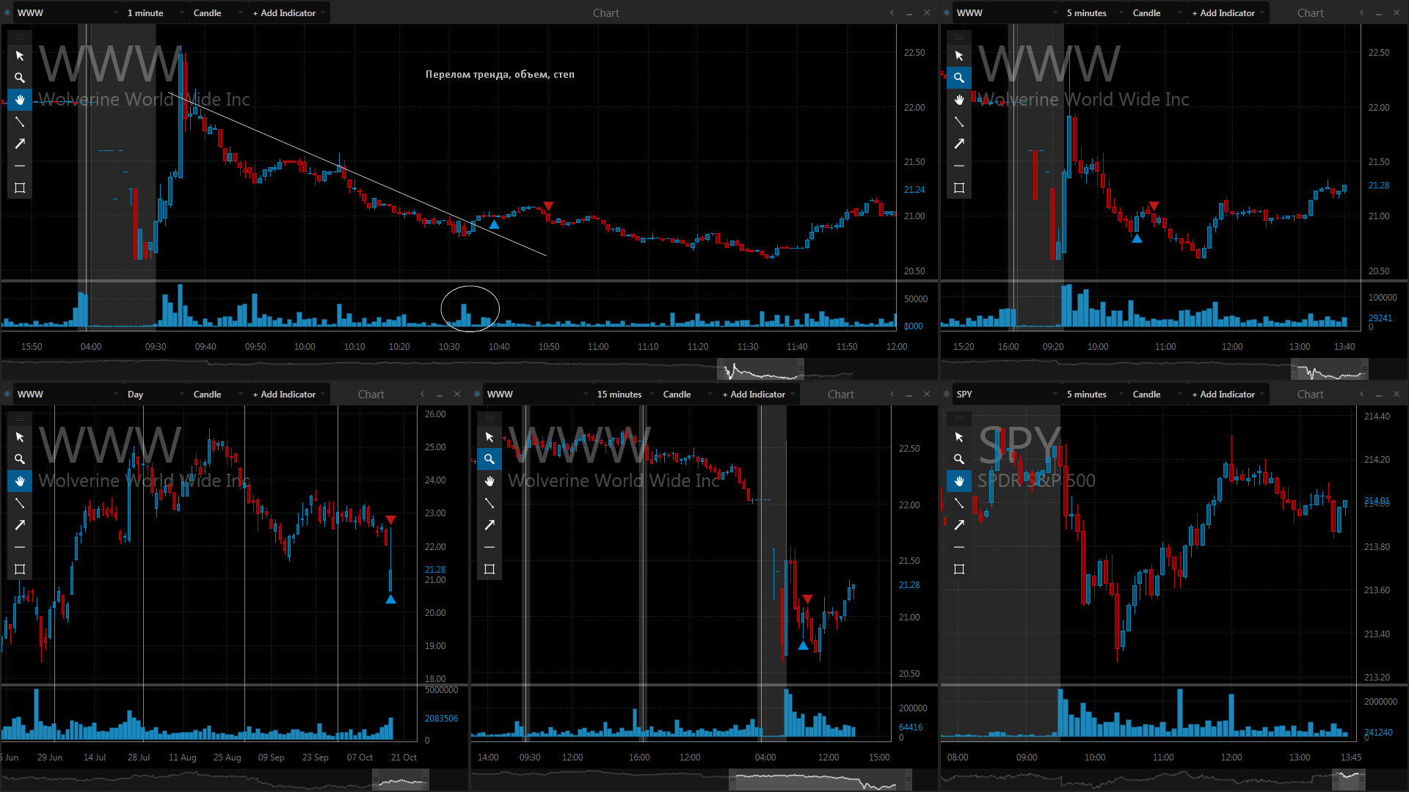Viewport: 1409px width, 792px height.
Task: Click the left chevron in WWW 1 minute header
Action: (892, 12)
